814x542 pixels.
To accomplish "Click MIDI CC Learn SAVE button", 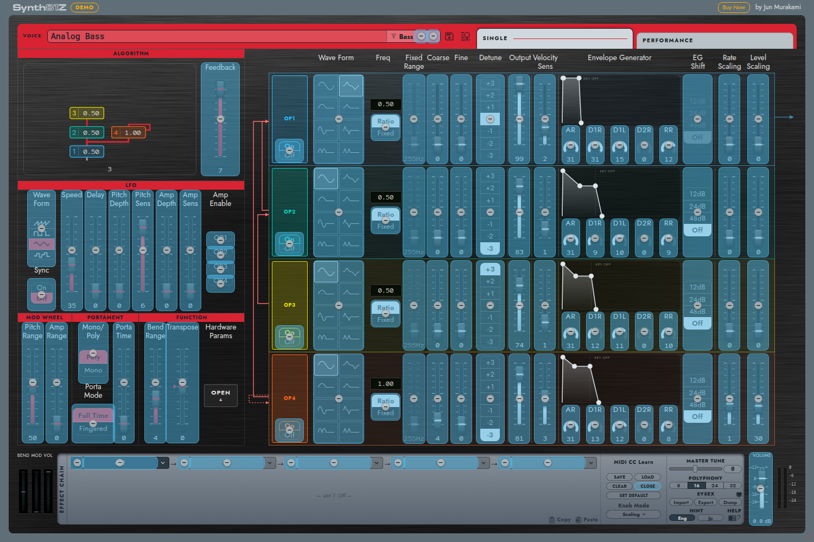I will click(x=620, y=477).
